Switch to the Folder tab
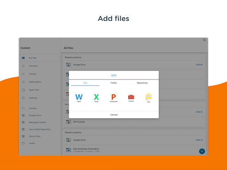 (113, 83)
